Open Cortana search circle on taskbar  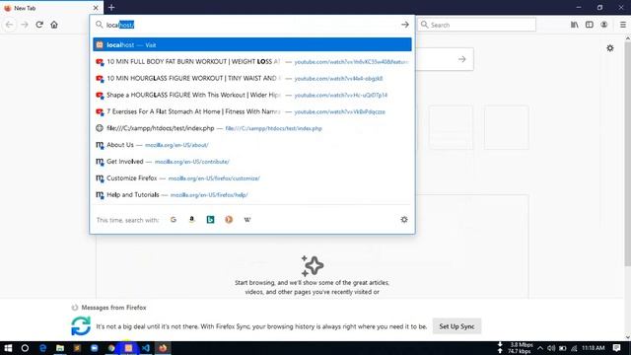pyautogui.click(x=25, y=348)
